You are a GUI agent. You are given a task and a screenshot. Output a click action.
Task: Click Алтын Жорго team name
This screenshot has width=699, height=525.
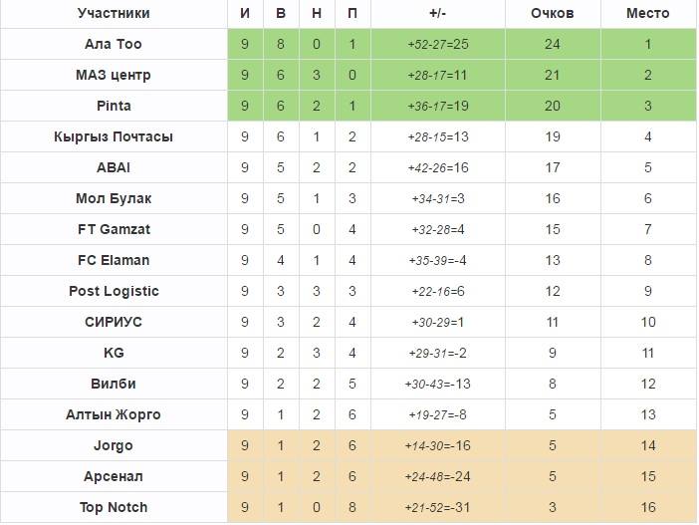(x=114, y=415)
